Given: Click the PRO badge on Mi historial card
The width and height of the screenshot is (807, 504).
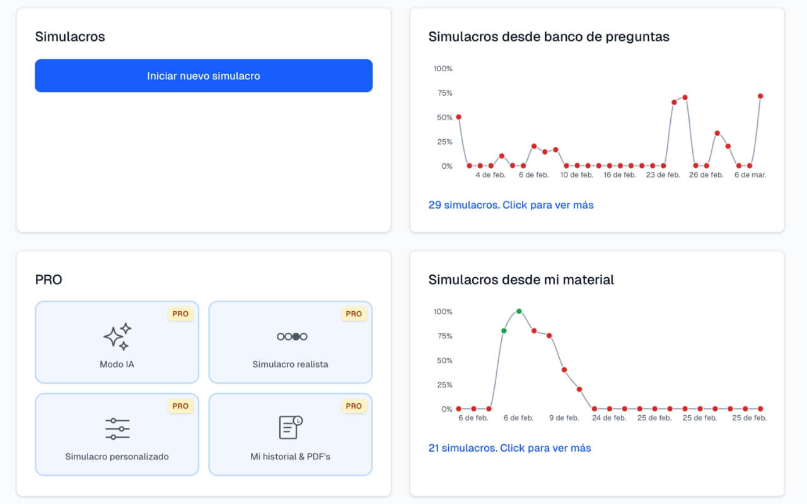Looking at the screenshot, I should pos(354,406).
